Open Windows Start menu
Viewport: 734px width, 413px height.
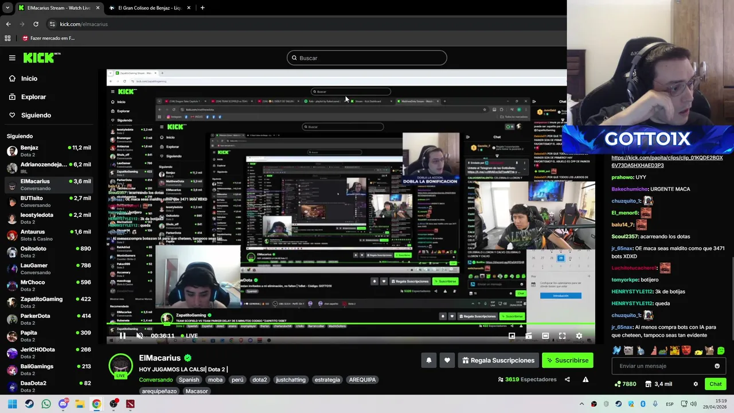pyautogui.click(x=13, y=404)
